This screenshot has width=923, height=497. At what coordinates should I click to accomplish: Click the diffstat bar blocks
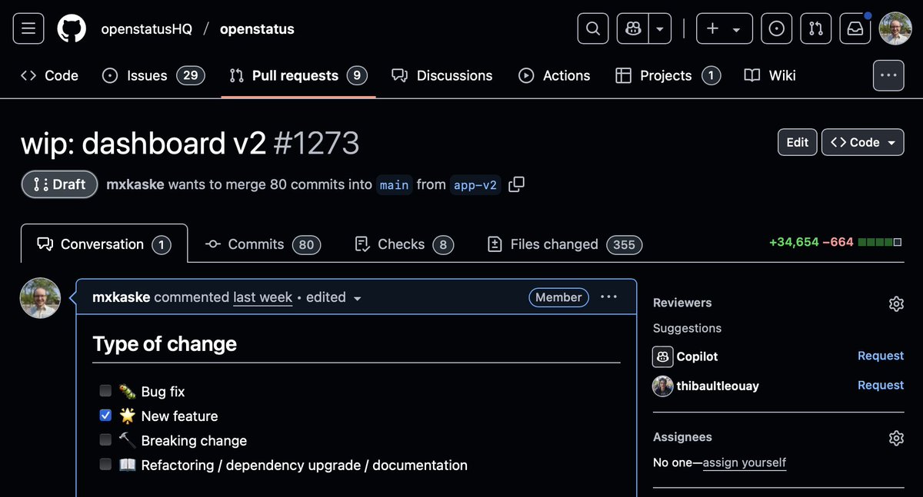click(880, 242)
